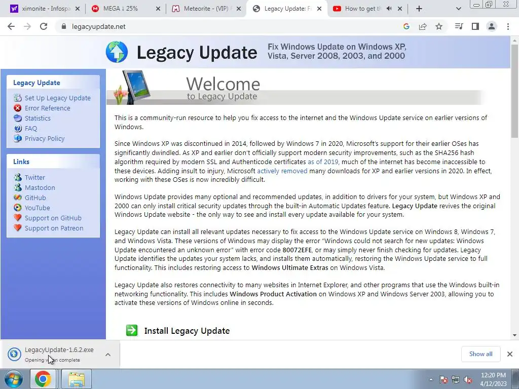The width and height of the screenshot is (519, 389).
Task: Click the heart icon beside Support on GitHub
Action: click(x=18, y=218)
